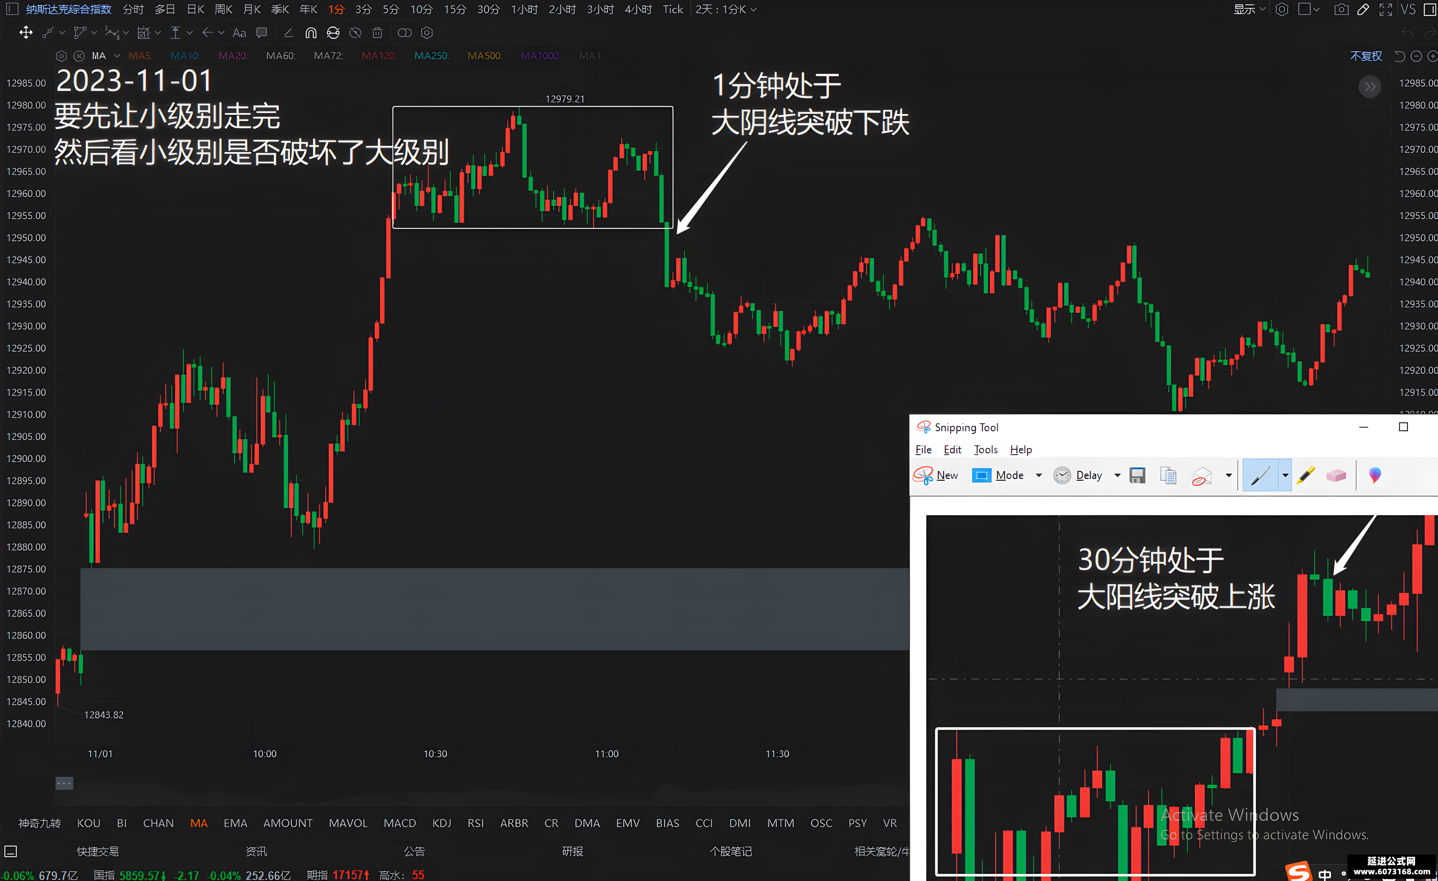
Task: Remove the MA indicator with X
Action: point(79,56)
